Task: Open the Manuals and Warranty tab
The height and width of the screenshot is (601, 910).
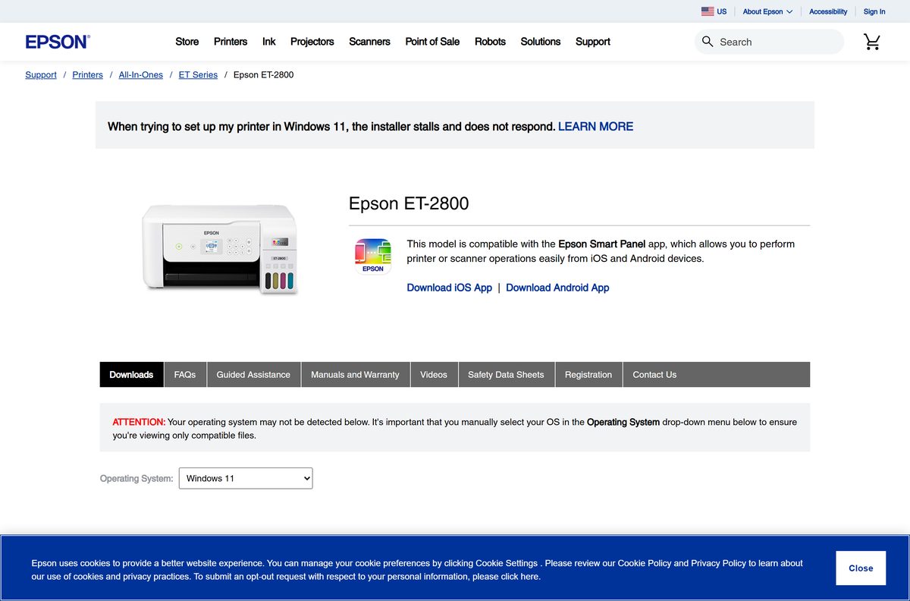Action: (x=355, y=375)
